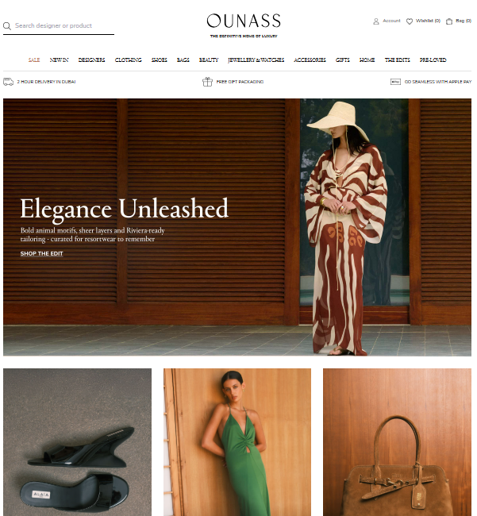Expand the JEWELLERY & WATCHES menu
477x516 pixels.
click(x=256, y=60)
